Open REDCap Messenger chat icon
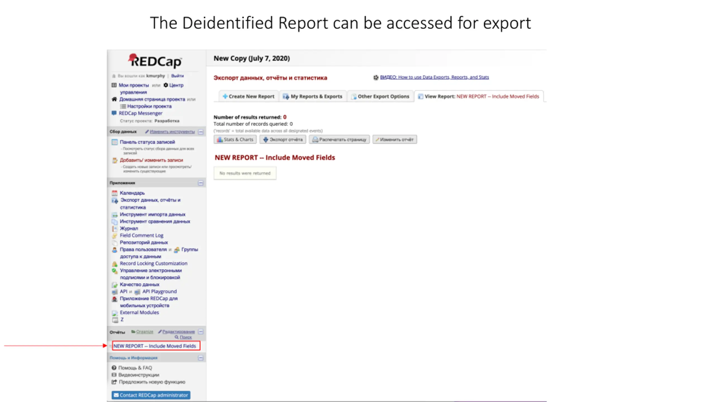Screen dimensions: 715x402 coord(114,113)
